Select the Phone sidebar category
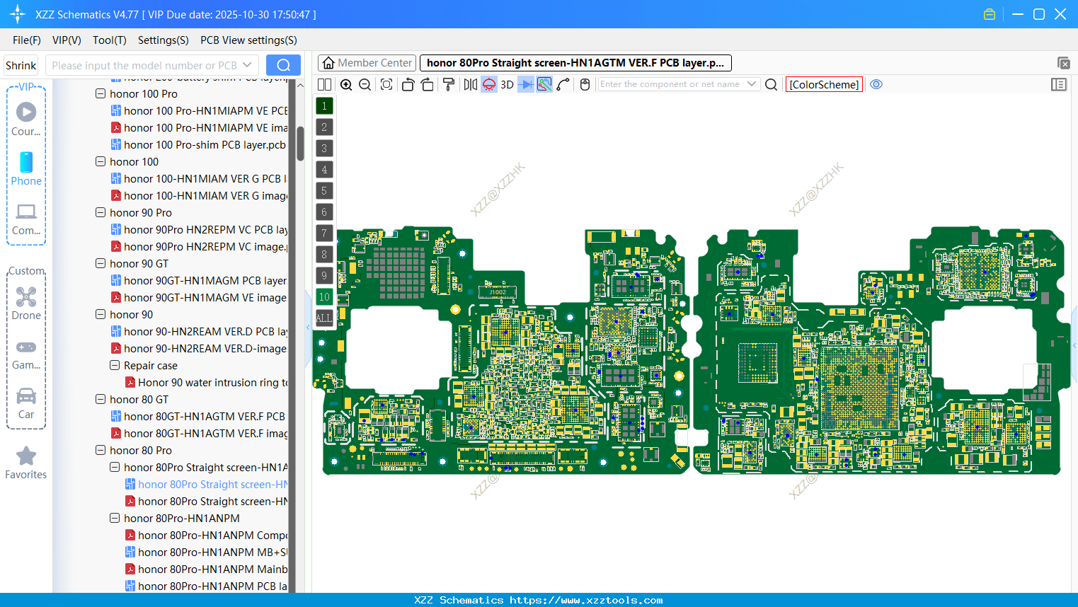The height and width of the screenshot is (607, 1078). [26, 168]
